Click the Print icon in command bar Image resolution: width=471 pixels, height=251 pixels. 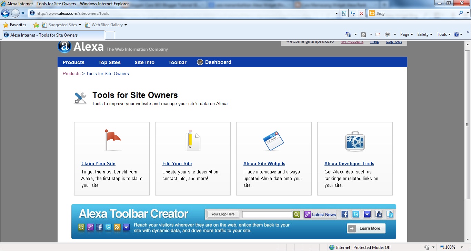(x=388, y=34)
